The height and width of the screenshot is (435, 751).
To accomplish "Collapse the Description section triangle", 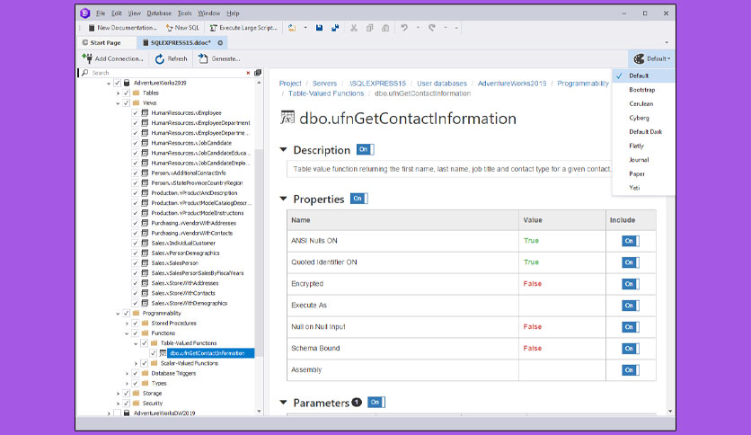I will point(284,150).
